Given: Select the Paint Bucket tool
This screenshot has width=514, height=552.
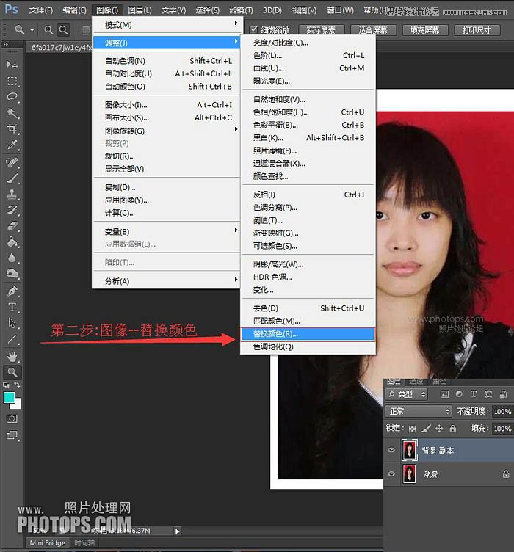Looking at the screenshot, I should 12,241.
